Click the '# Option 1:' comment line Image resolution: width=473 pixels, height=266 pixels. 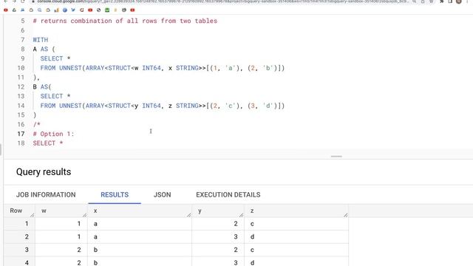(53, 134)
